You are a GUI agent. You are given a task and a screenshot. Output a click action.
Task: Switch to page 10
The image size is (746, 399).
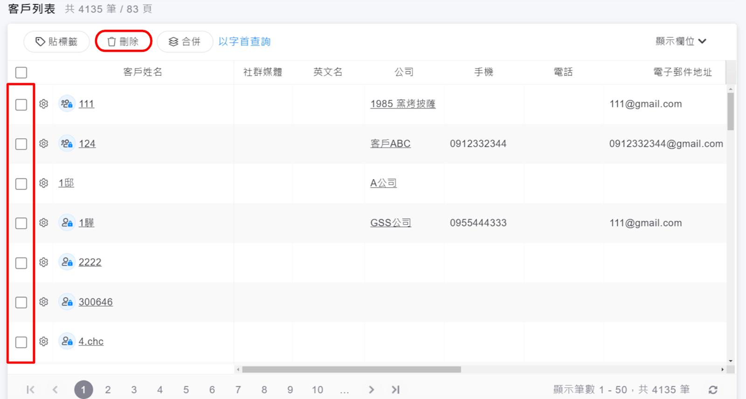(x=318, y=390)
